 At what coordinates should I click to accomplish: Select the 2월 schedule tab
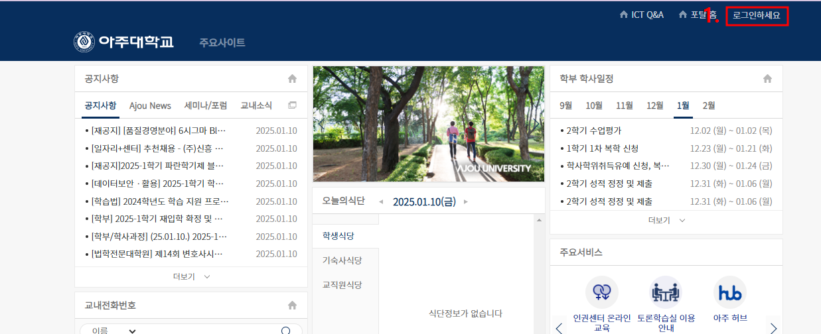[x=709, y=105]
